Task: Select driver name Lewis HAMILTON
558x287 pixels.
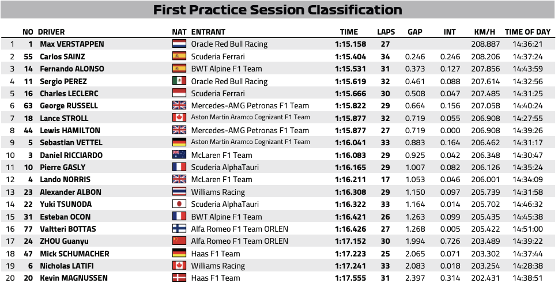Action: pos(70,130)
